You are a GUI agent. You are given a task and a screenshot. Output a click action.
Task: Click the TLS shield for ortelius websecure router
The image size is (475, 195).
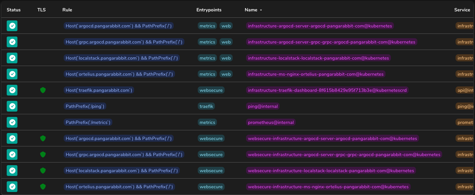coord(43,186)
